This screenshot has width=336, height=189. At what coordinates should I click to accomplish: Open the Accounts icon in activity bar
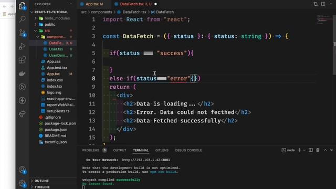coord(22,170)
